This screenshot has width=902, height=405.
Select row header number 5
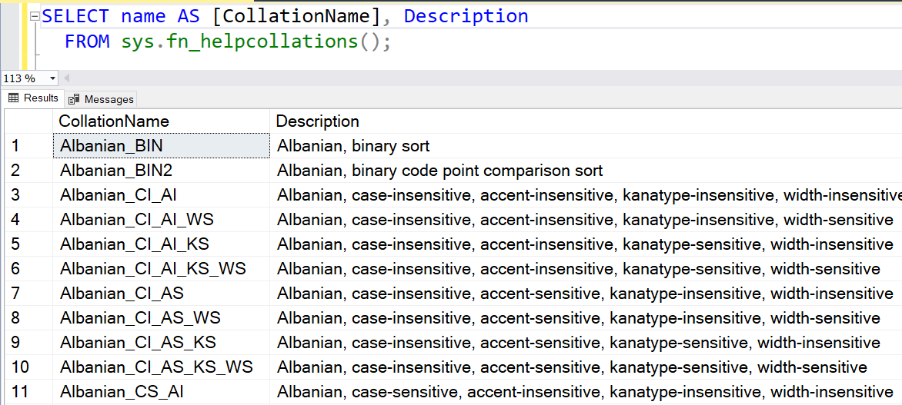tap(15, 244)
